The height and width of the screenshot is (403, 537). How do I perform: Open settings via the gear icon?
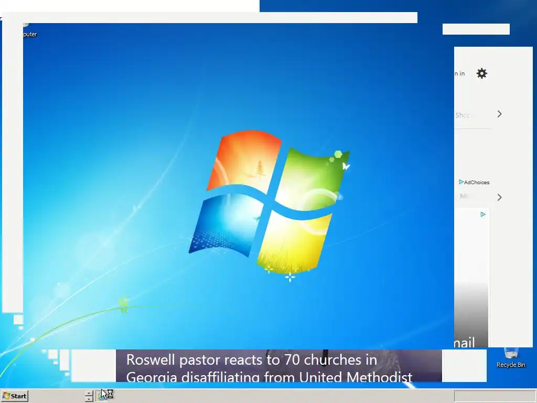click(x=481, y=73)
